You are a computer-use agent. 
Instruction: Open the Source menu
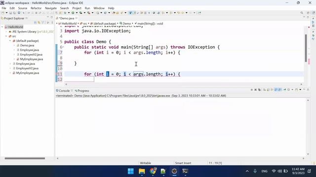(x=23, y=8)
